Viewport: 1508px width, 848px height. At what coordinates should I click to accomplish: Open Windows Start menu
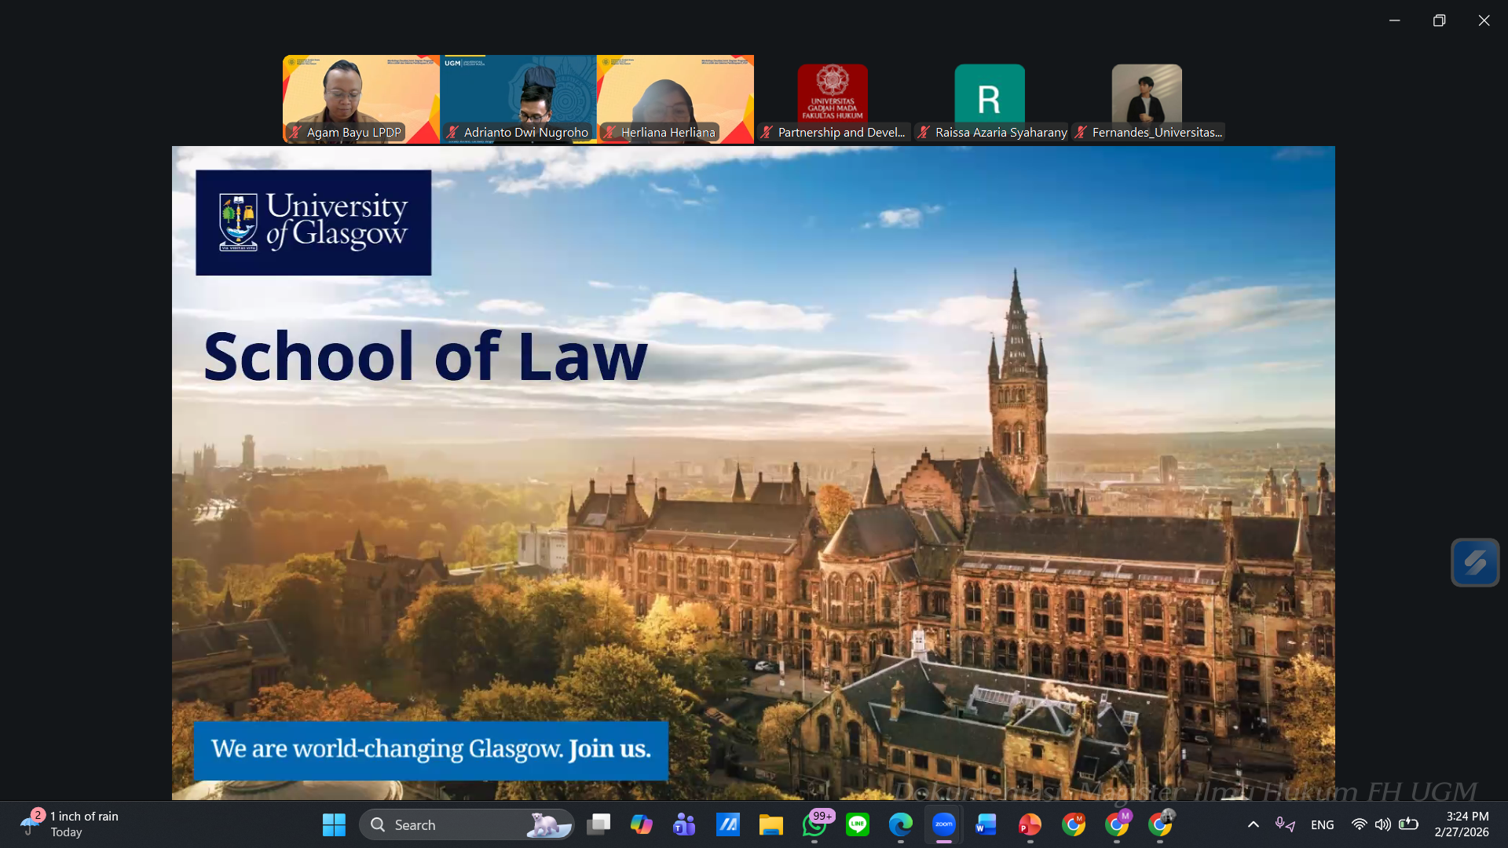[334, 824]
